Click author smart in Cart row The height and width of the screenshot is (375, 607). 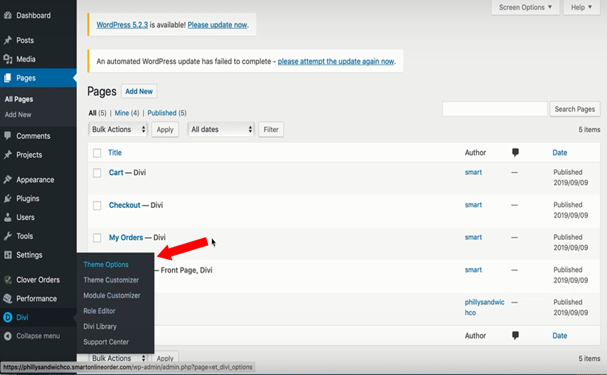point(473,172)
